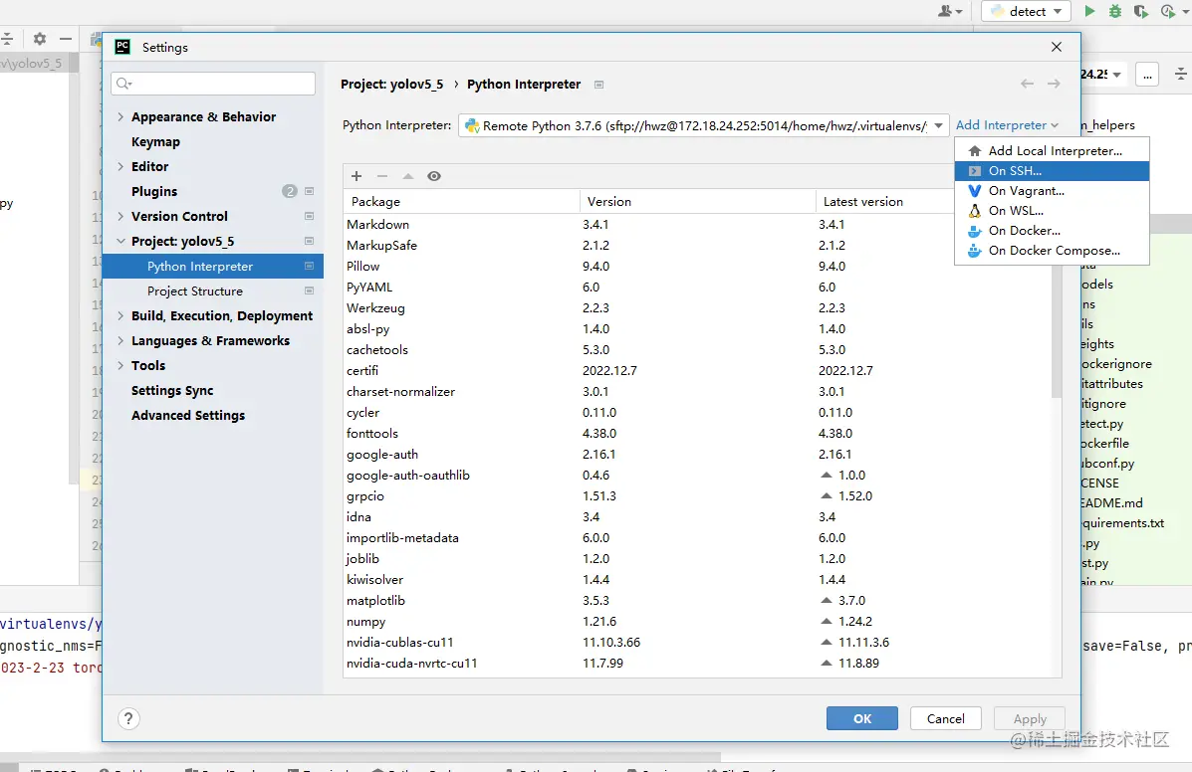
Task: Click the hide minus icon beside gear
Action: pyautogui.click(x=66, y=38)
